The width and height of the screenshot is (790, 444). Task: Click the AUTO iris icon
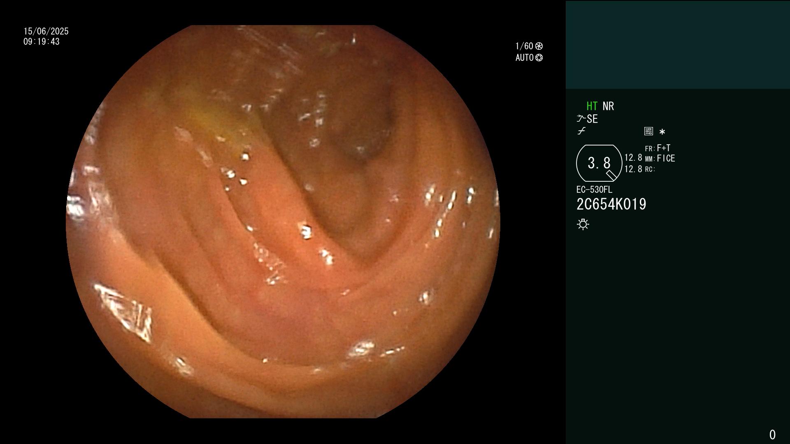pos(539,58)
